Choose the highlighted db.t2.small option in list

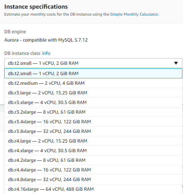tap(93, 73)
